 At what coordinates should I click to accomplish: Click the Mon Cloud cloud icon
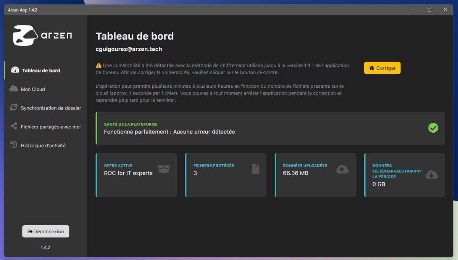coord(14,89)
